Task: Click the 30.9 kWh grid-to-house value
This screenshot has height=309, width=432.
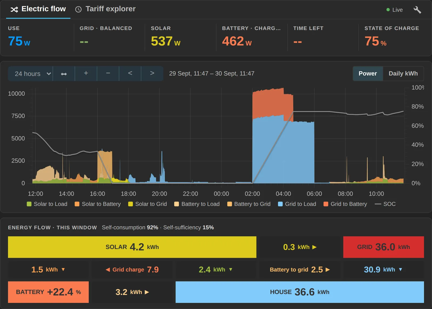Action: click(x=383, y=270)
